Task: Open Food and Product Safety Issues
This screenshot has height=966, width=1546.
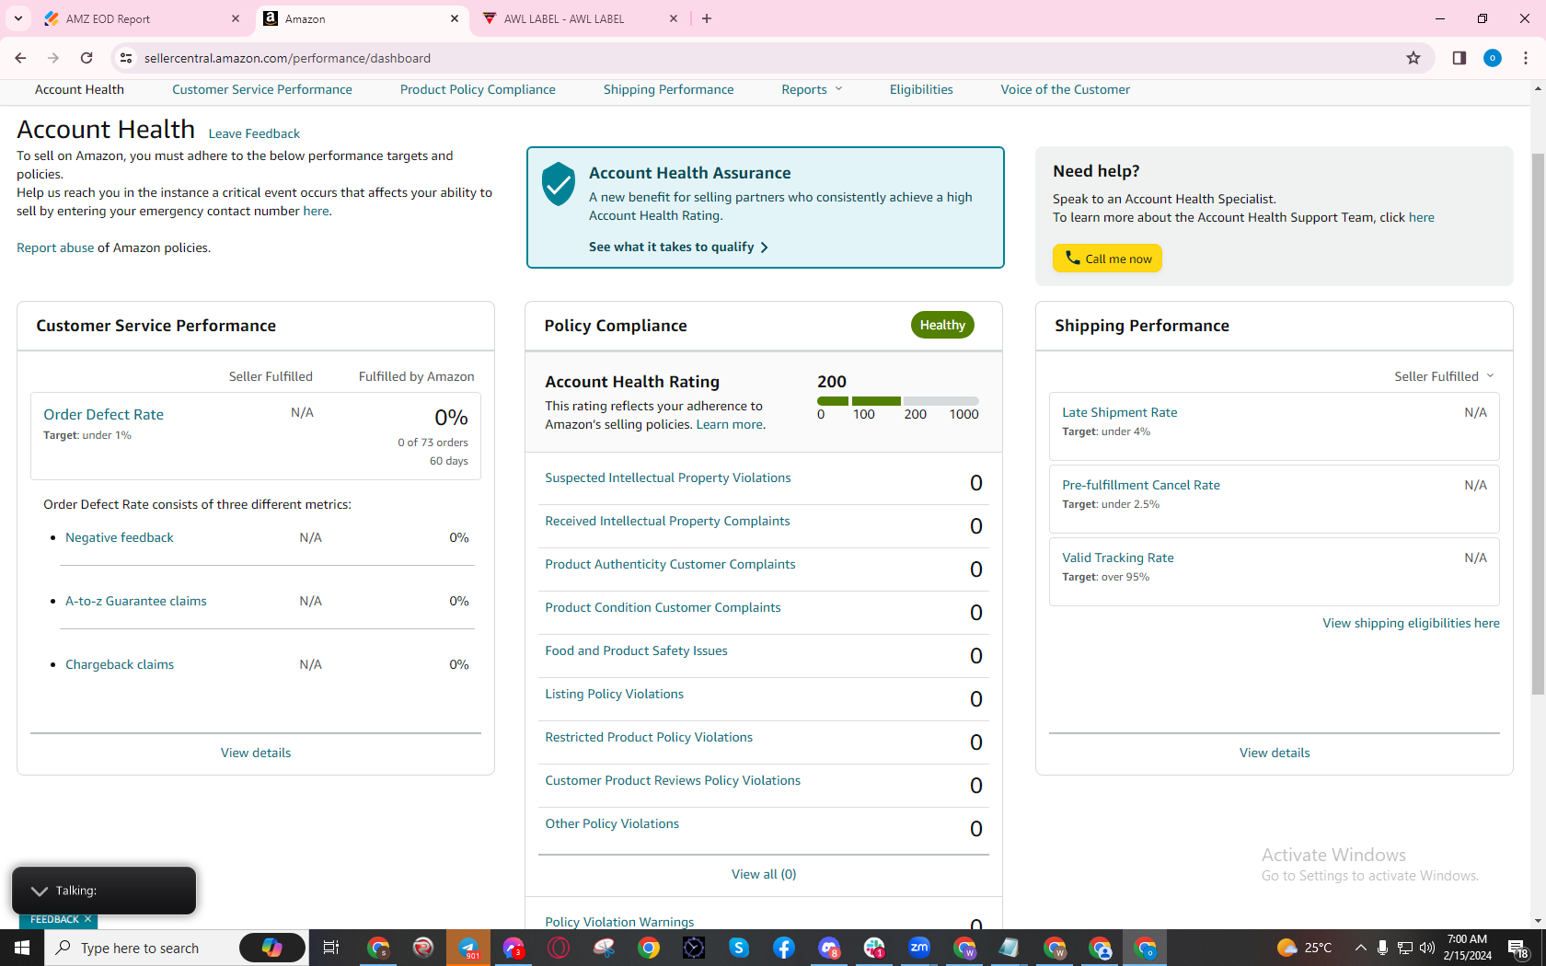Action: point(636,650)
